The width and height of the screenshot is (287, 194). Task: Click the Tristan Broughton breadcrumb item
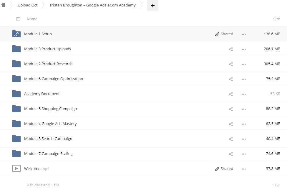[x=92, y=5]
